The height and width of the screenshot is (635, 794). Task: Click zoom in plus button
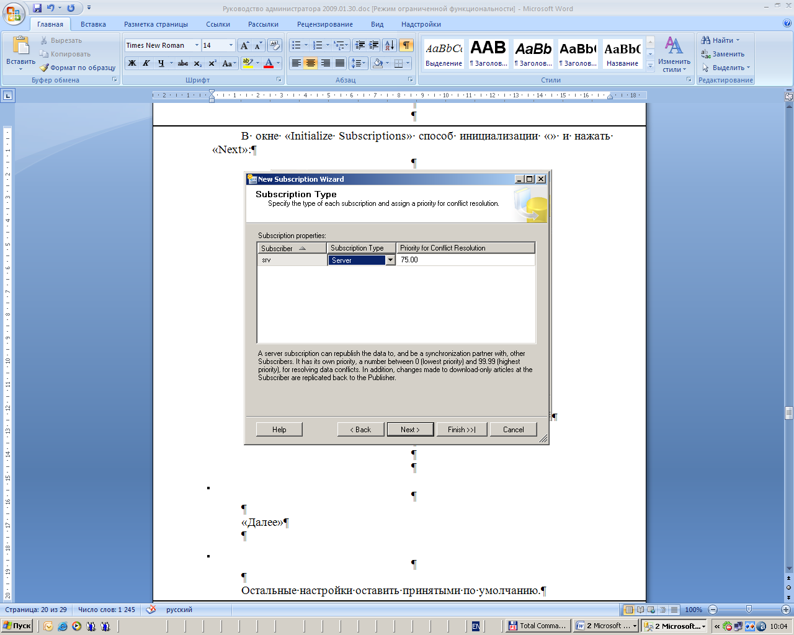[785, 610]
